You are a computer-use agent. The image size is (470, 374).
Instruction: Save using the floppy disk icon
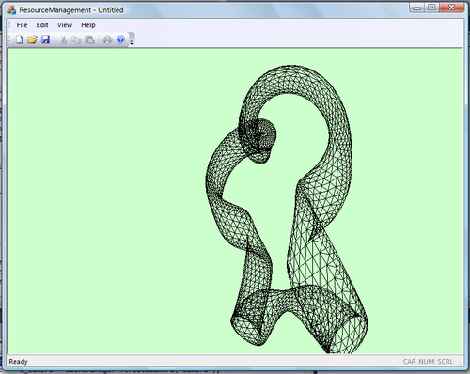pyautogui.click(x=46, y=39)
